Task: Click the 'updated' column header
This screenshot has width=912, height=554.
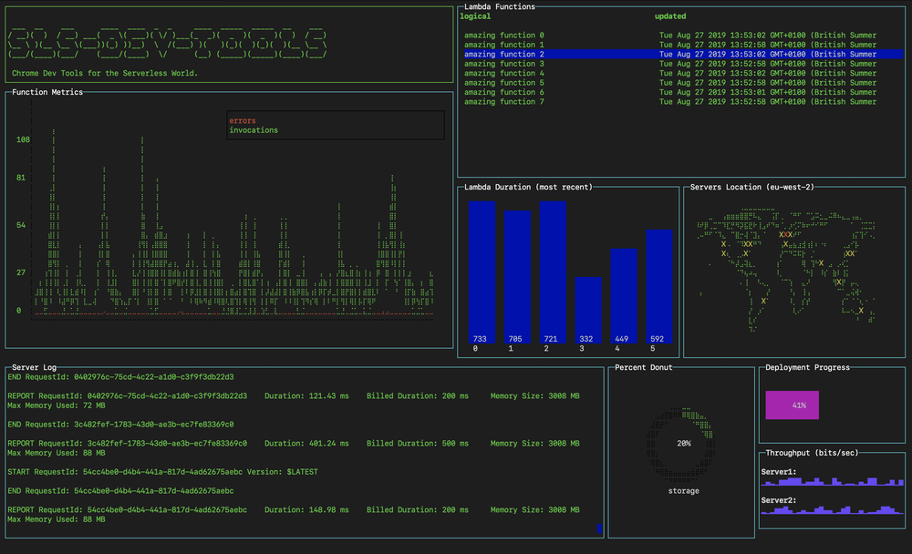Action: [x=670, y=16]
